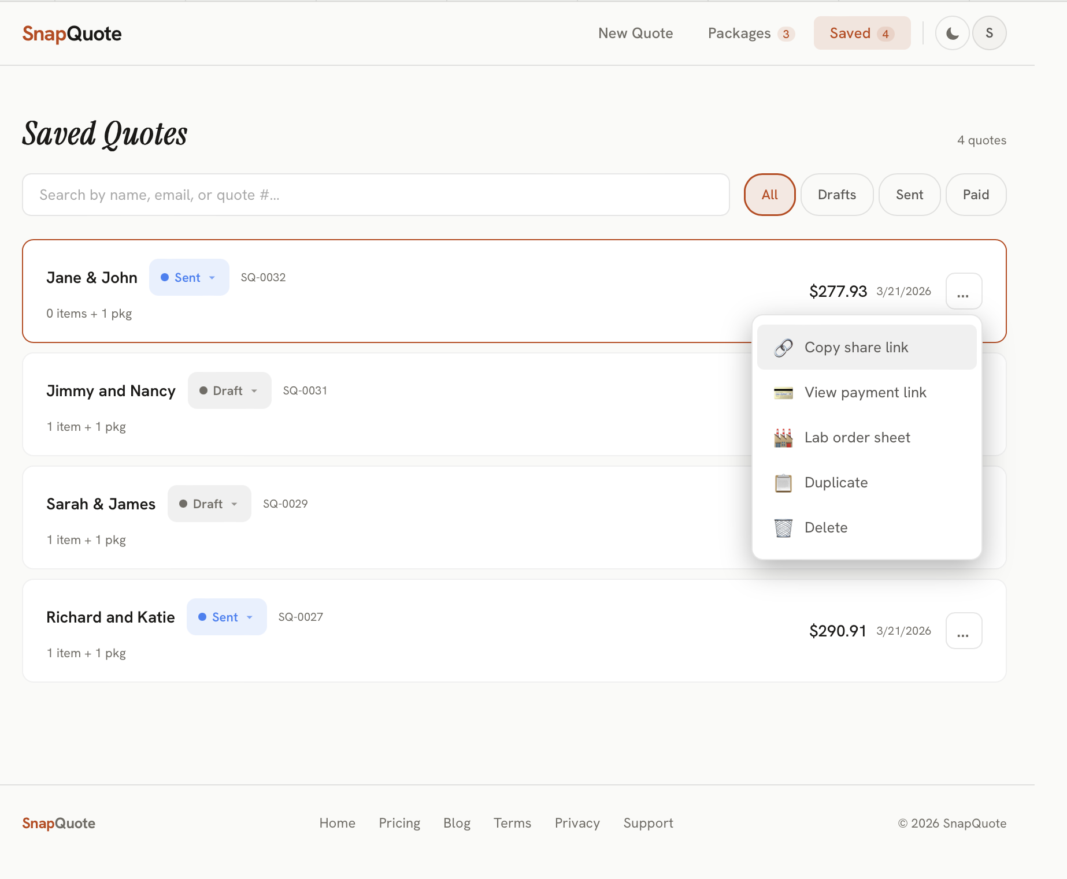This screenshot has height=879, width=1067.
Task: Go to New Quote page
Action: click(635, 33)
